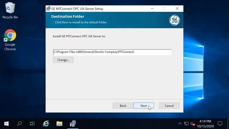Open Task View from taskbar
This screenshot has height=129, width=229.
pos(32,124)
